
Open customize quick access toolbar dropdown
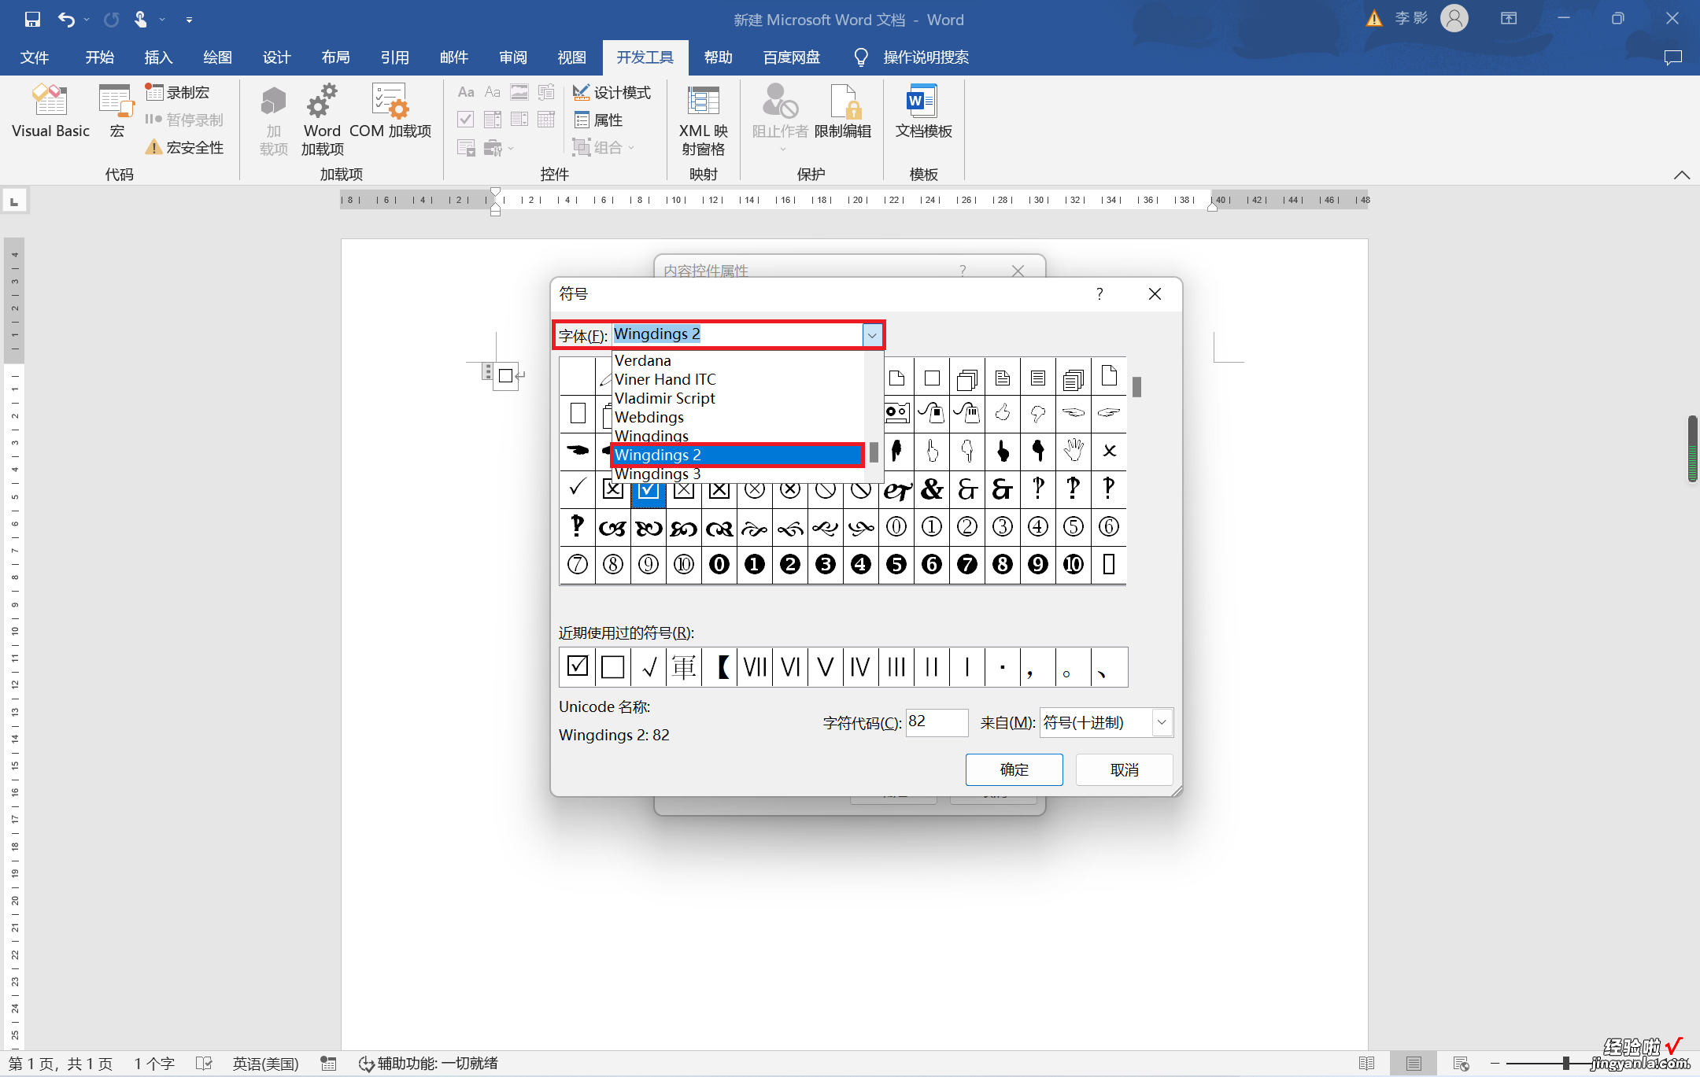tap(189, 20)
